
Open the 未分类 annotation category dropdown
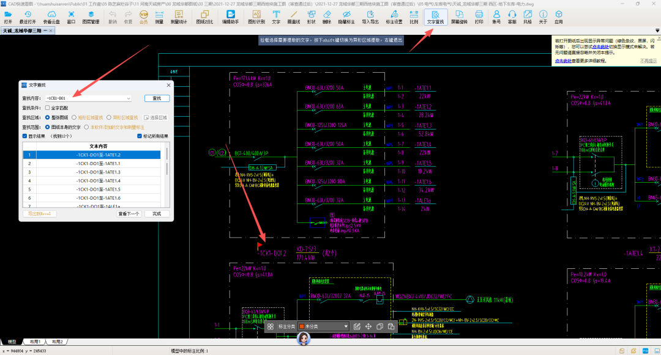[x=323, y=326]
